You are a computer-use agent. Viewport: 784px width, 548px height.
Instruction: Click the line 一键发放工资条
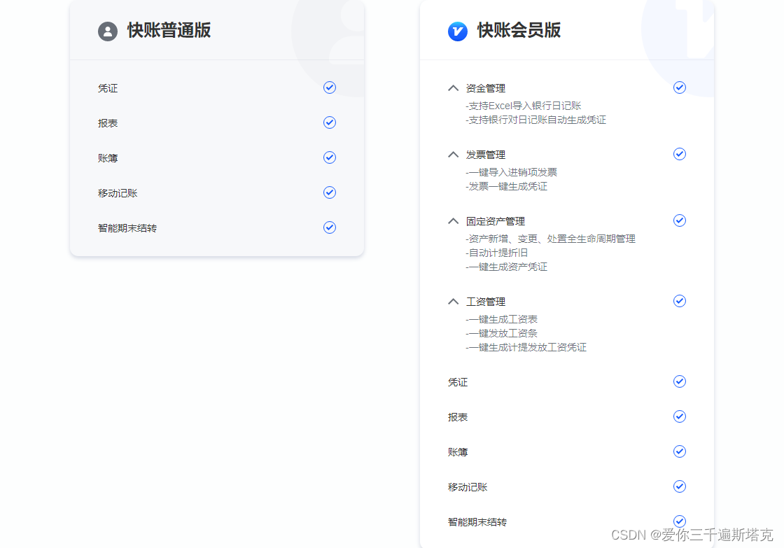[x=501, y=334]
